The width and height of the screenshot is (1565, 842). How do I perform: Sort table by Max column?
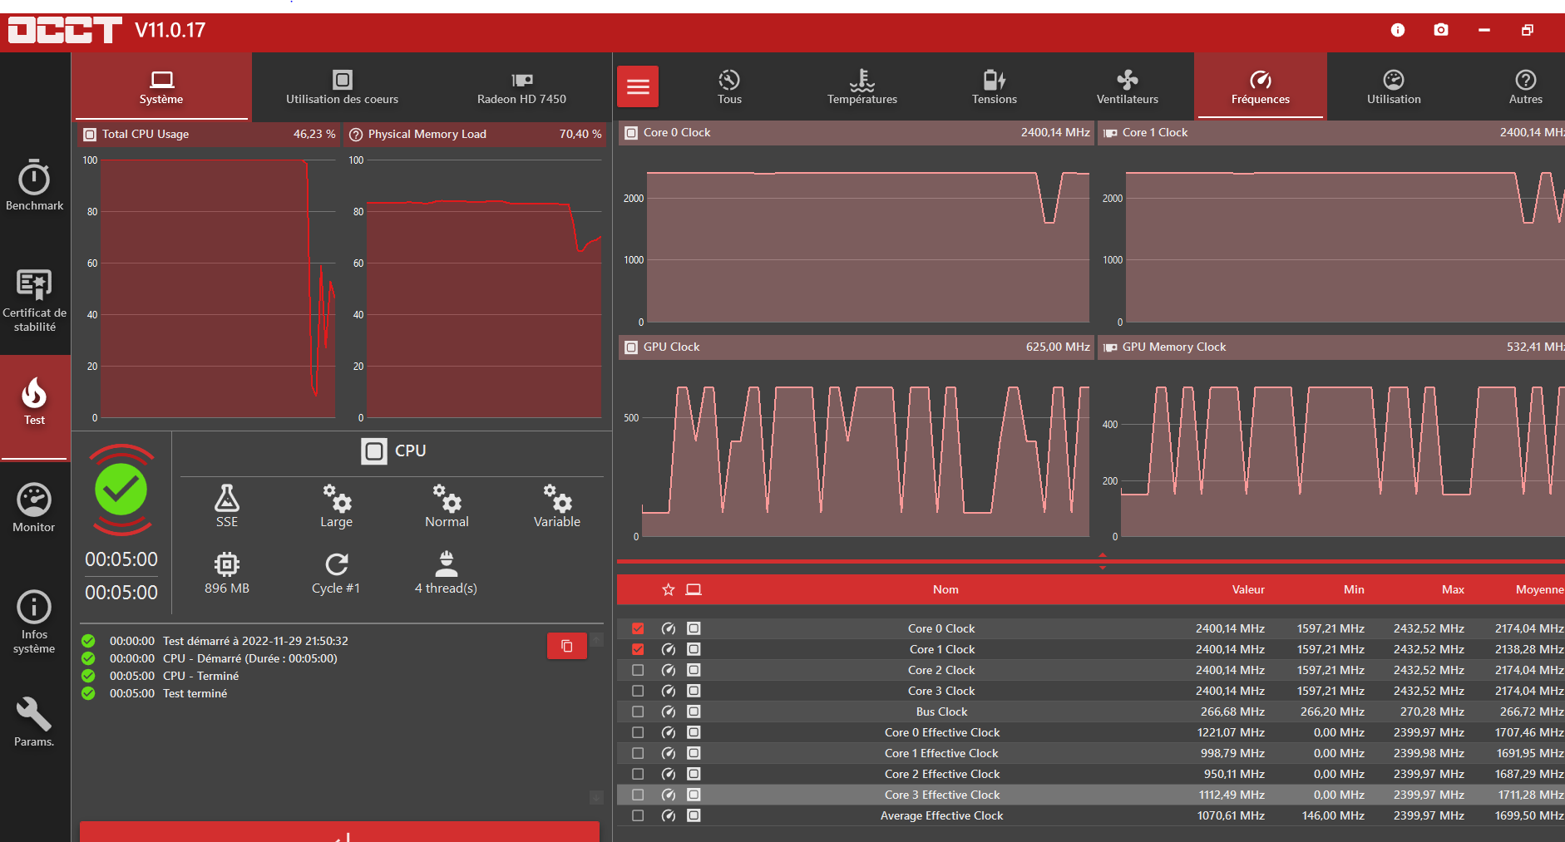[1453, 589]
